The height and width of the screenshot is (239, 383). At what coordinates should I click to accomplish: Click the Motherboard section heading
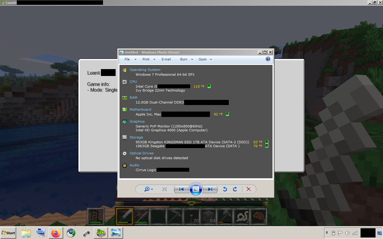click(x=140, y=109)
